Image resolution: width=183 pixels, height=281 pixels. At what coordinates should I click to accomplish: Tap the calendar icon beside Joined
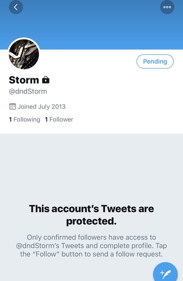point(12,107)
